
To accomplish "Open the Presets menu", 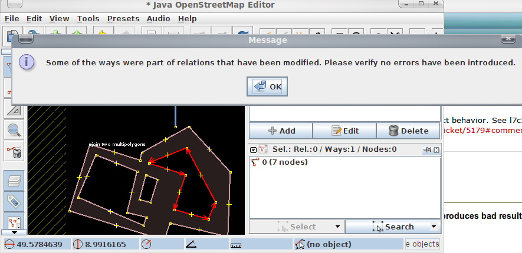I will [123, 19].
